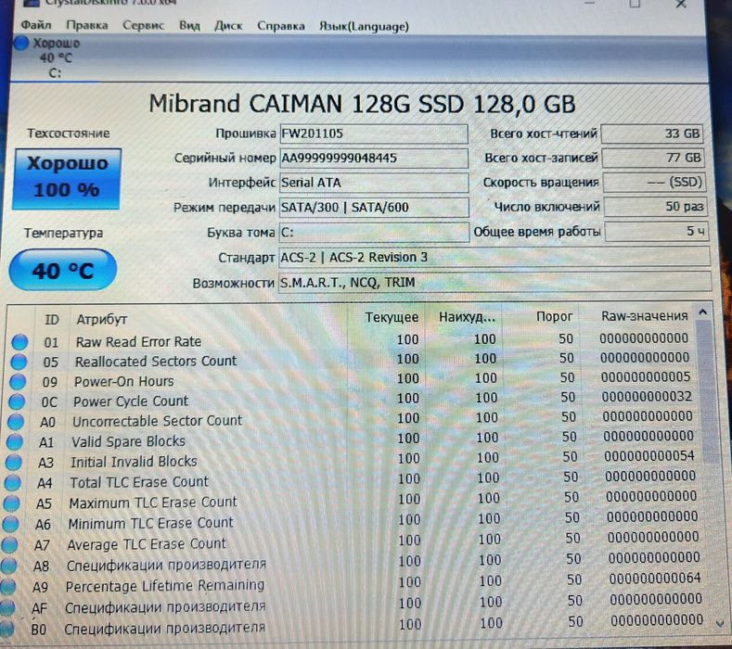The width and height of the screenshot is (732, 649).
Task: Click the blue status icon for Total TLC Erase Count
Action: coord(13,483)
